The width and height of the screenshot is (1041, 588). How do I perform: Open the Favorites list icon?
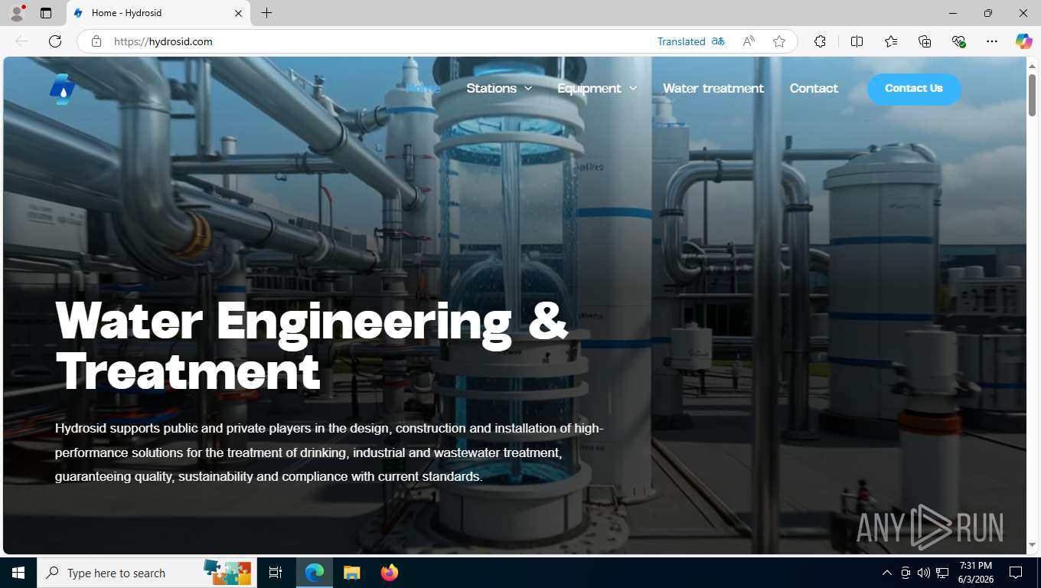891,41
